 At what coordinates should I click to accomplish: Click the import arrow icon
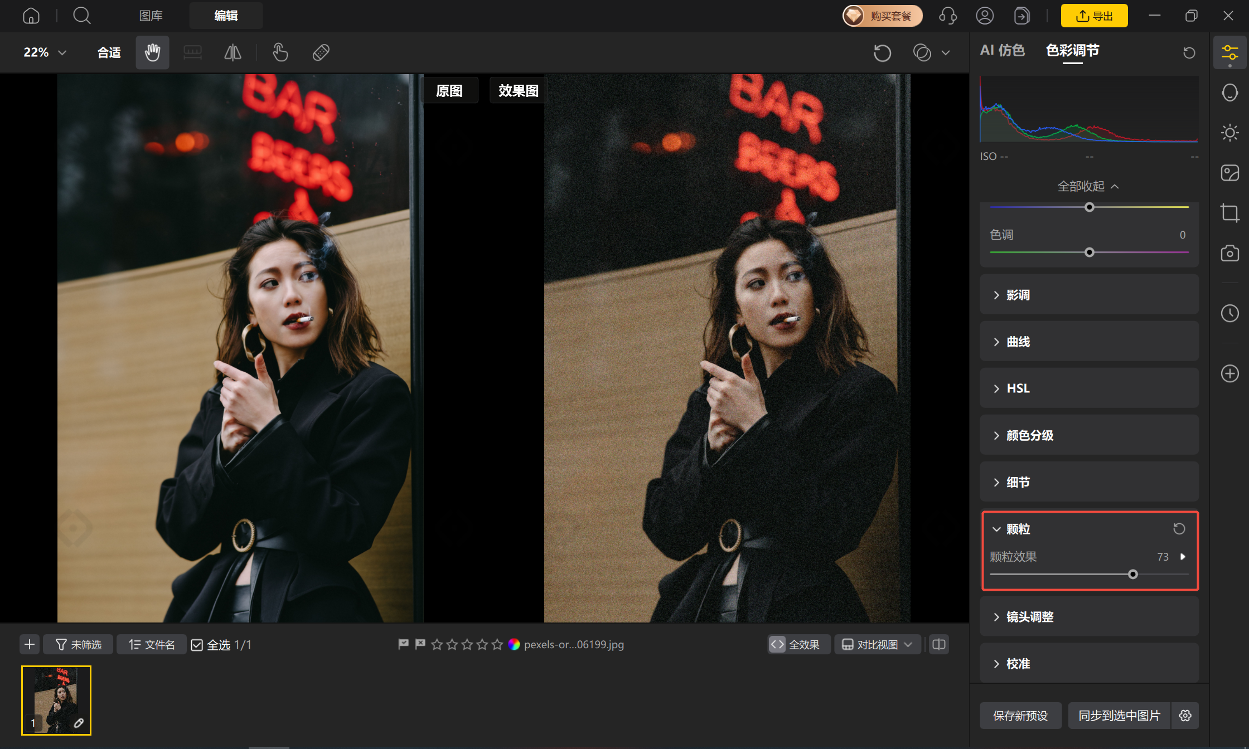click(1022, 16)
